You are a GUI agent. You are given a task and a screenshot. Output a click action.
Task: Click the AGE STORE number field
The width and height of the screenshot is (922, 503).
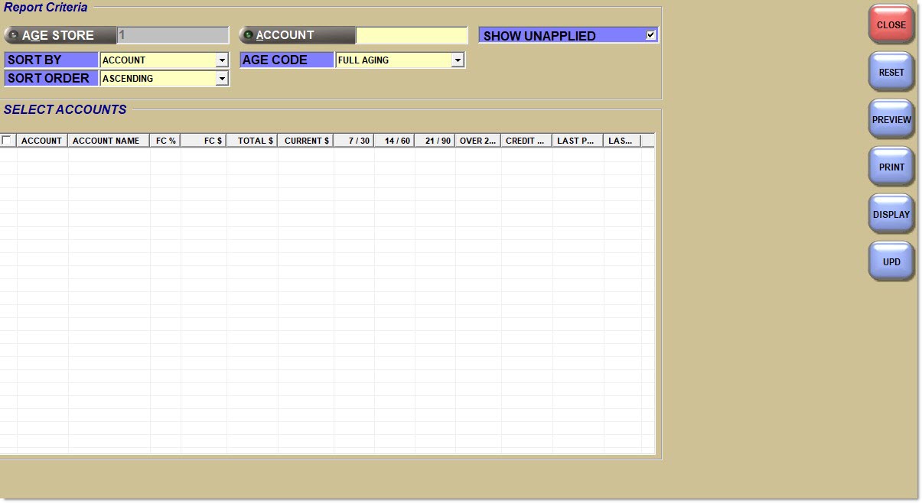(172, 35)
